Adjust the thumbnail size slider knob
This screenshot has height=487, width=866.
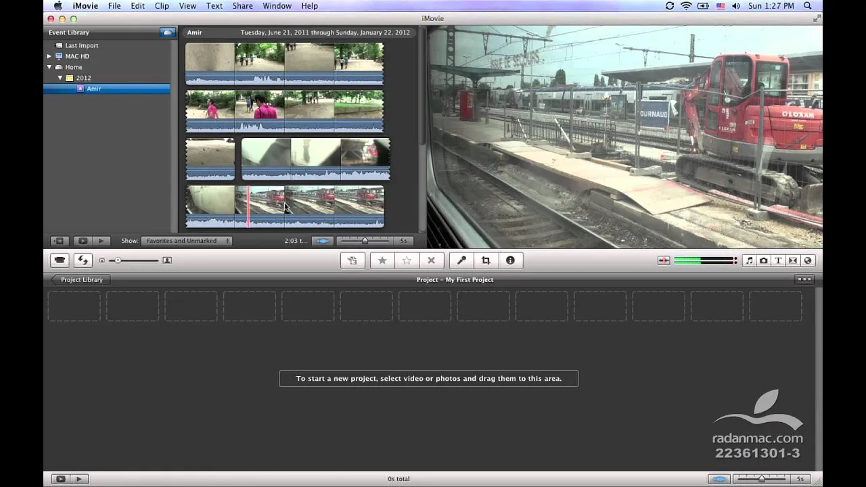tap(118, 260)
